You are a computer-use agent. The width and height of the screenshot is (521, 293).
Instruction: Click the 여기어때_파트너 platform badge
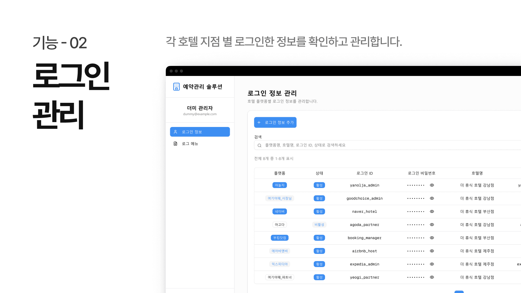(x=279, y=277)
